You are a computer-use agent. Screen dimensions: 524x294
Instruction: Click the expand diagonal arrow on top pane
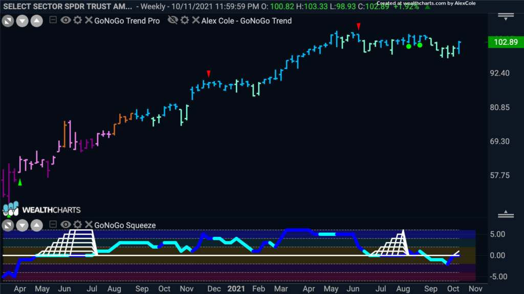[8, 21]
